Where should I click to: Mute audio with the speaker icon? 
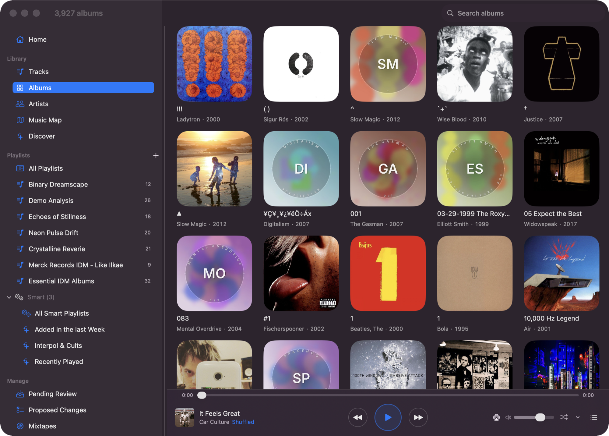508,417
